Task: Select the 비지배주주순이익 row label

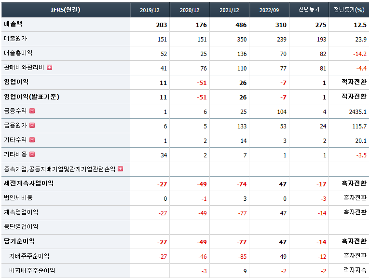Action: click(32, 270)
